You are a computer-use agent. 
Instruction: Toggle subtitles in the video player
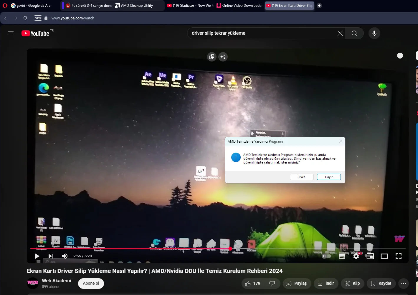click(342, 256)
